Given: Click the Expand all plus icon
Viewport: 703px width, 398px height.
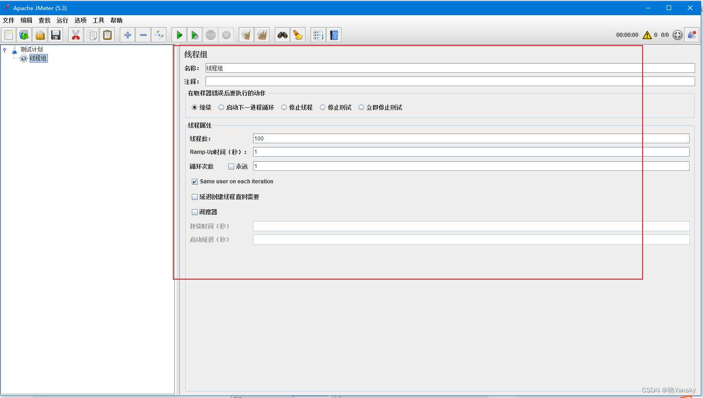Looking at the screenshot, I should click(x=128, y=35).
